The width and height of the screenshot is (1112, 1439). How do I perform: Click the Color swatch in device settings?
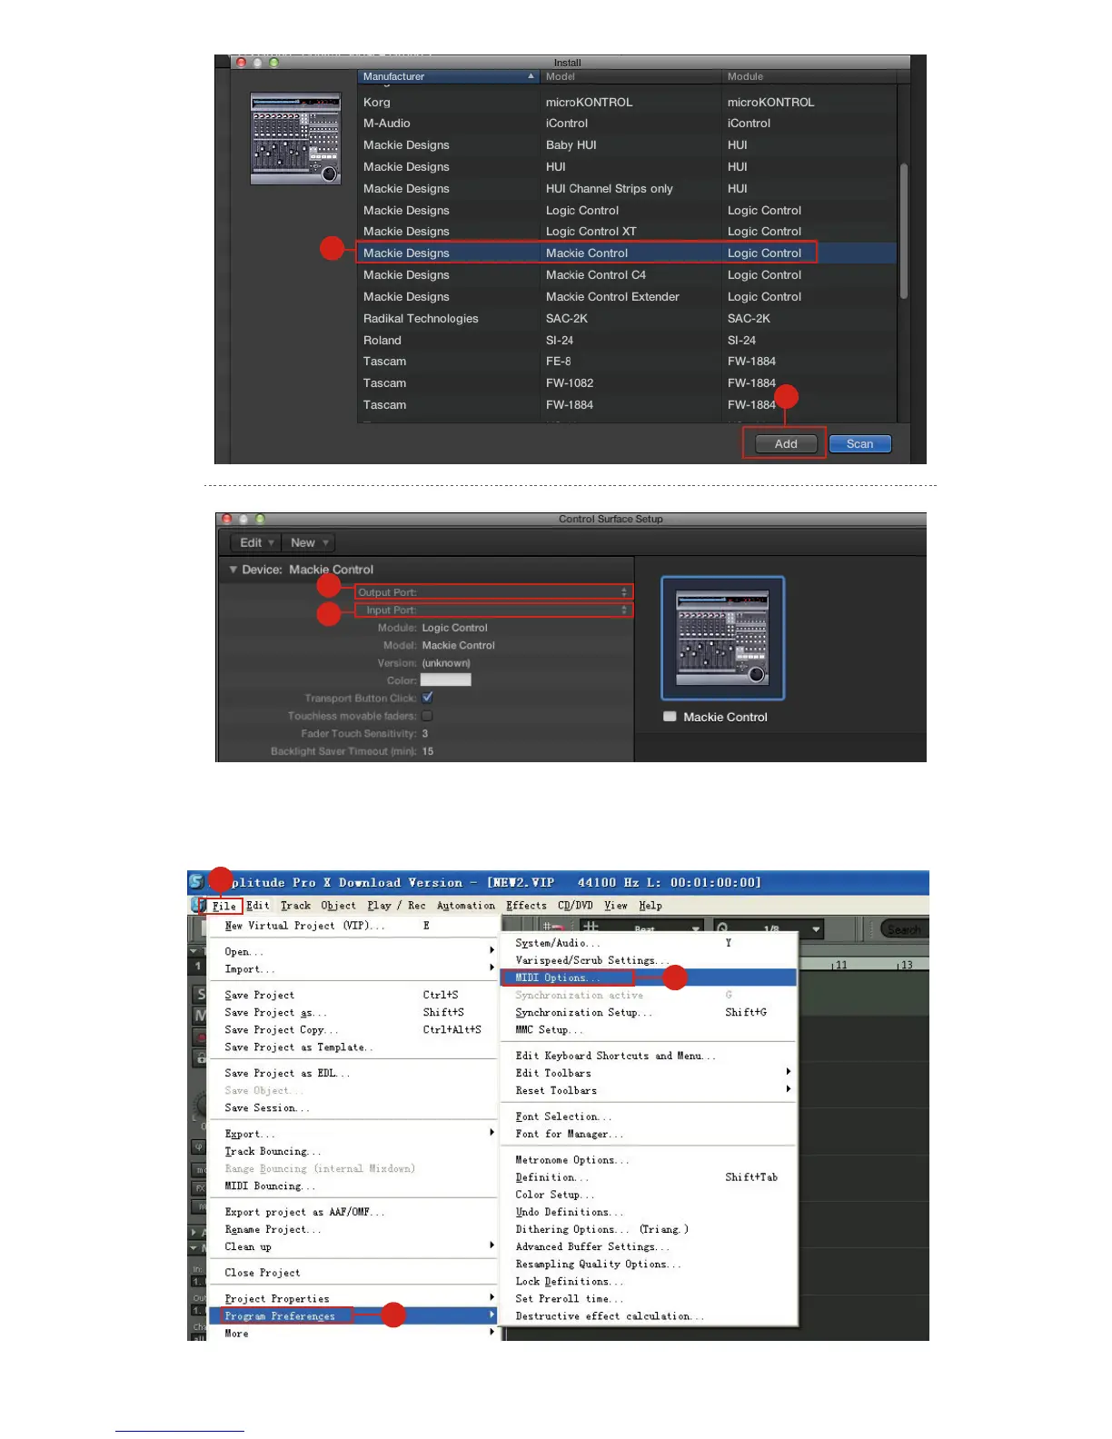446,680
